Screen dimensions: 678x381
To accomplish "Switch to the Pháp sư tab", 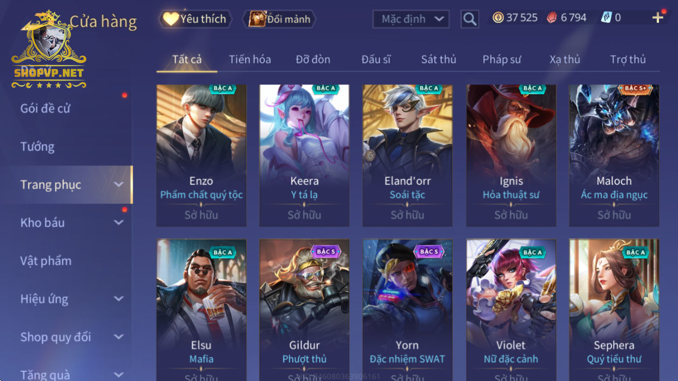I will pyautogui.click(x=501, y=59).
